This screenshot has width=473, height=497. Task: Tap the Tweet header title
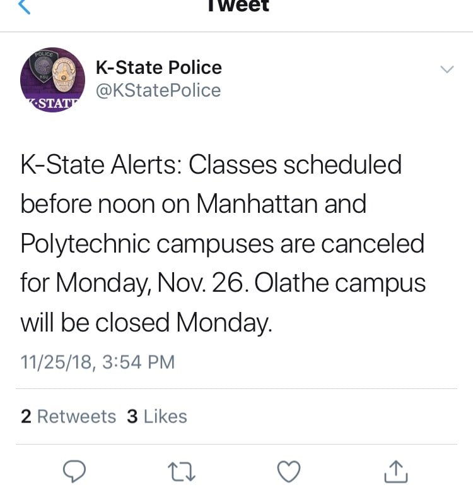coord(238,6)
